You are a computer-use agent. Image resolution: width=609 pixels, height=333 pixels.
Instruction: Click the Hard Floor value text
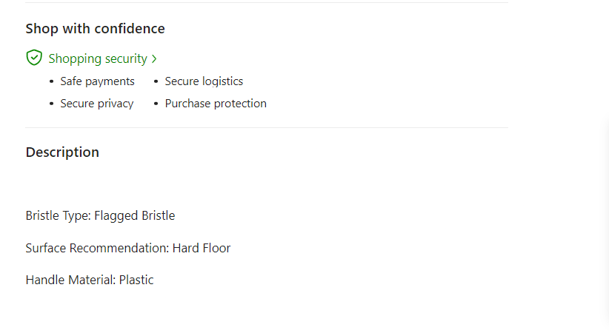click(x=202, y=248)
